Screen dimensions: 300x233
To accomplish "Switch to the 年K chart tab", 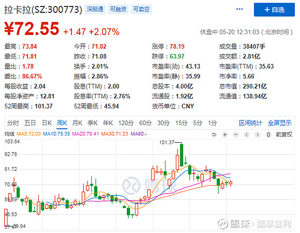I will click(x=108, y=123).
